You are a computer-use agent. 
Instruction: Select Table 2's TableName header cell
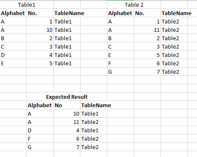click(176, 13)
